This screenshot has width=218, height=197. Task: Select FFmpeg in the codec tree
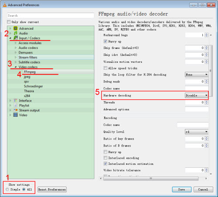click(x=30, y=72)
